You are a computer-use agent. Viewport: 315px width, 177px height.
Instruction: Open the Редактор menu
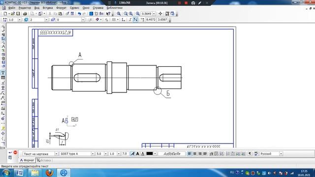point(25,8)
